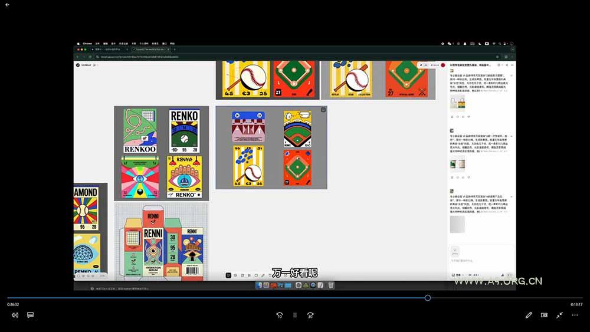590x332 pixels.
Task: Toggle the captions button in the player
Action: [31, 315]
